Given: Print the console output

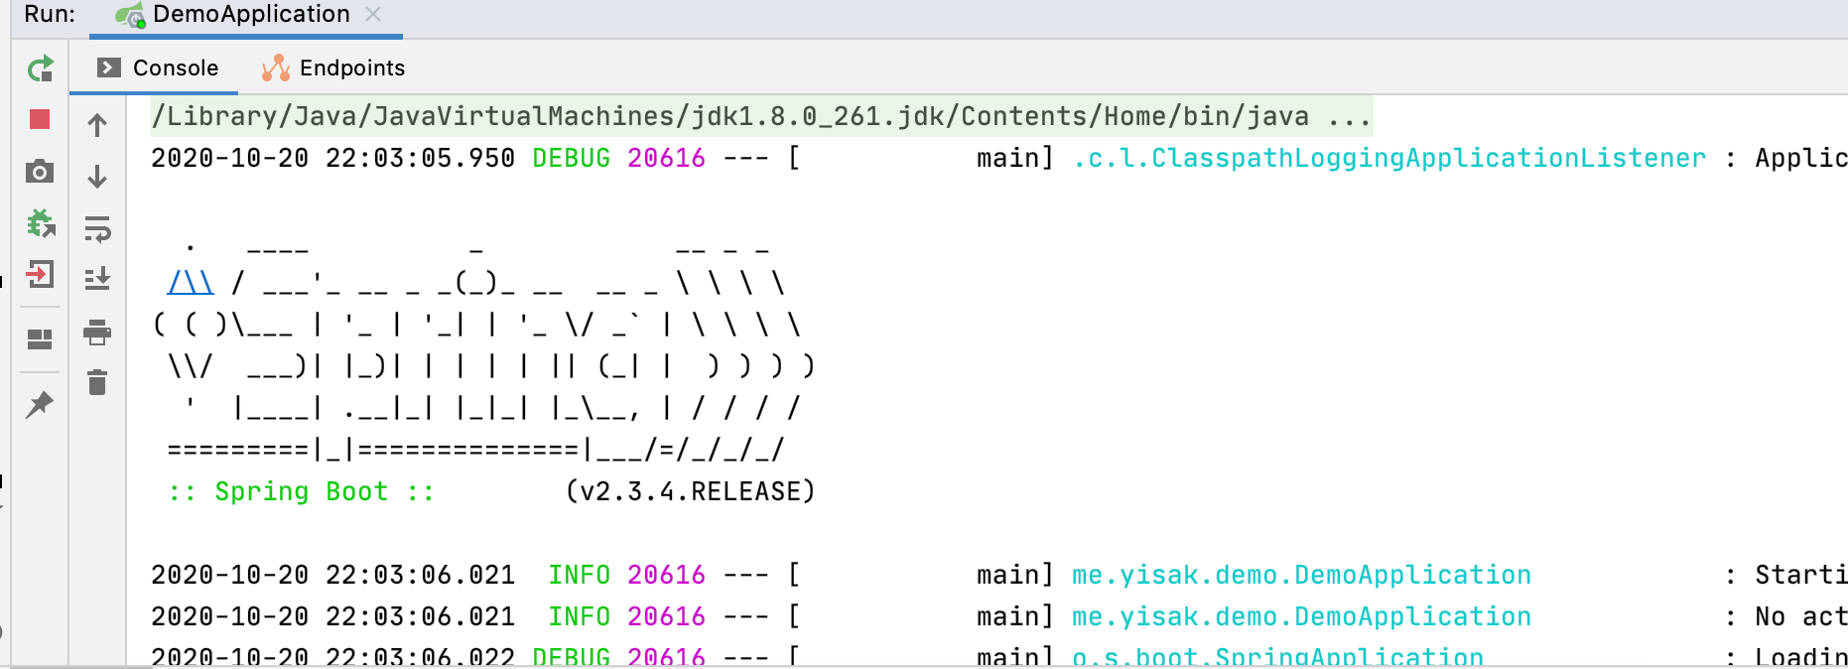Looking at the screenshot, I should point(97,332).
